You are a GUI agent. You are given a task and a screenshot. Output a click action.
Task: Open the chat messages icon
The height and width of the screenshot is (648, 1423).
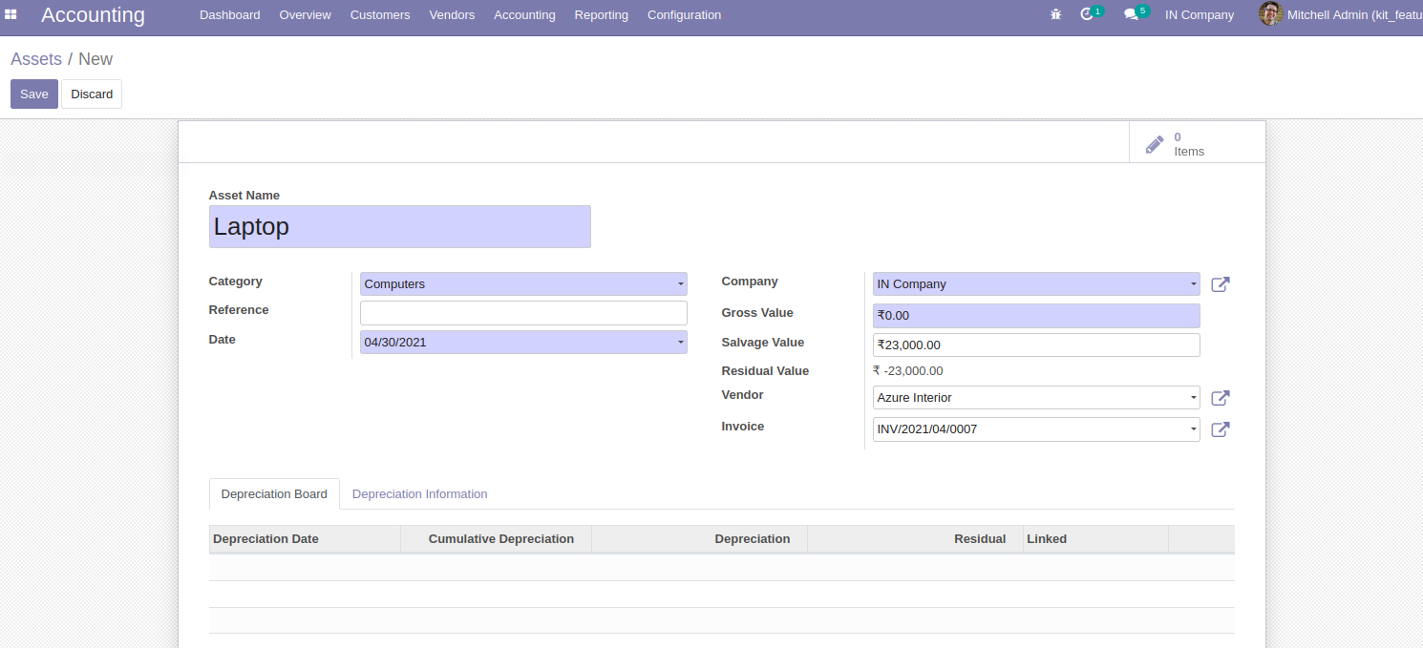(x=1131, y=15)
